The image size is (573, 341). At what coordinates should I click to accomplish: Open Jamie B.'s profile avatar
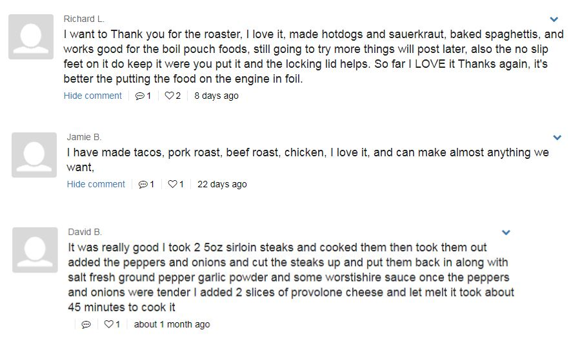[x=34, y=155]
